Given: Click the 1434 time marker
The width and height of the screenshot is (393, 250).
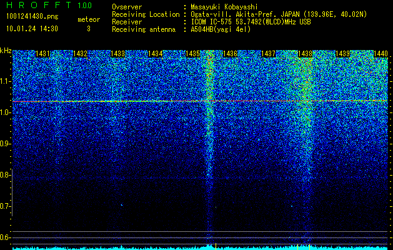Looking at the screenshot, I should tap(155, 54).
